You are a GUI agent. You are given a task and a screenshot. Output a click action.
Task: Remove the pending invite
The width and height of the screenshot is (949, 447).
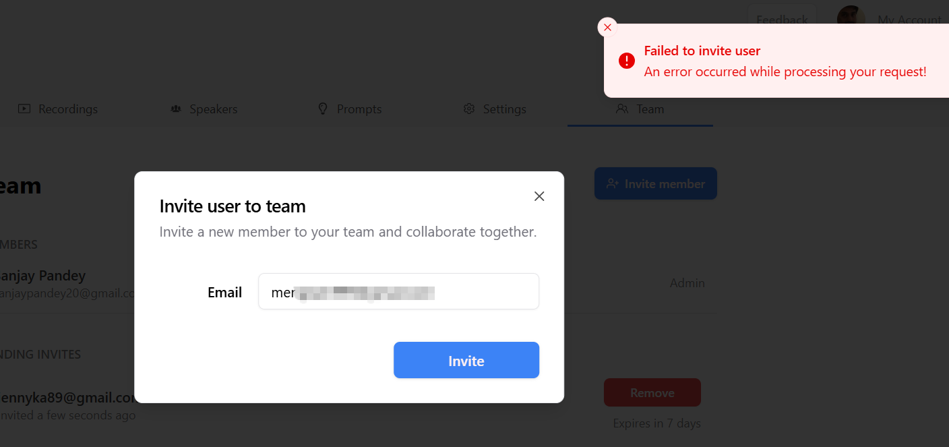click(652, 392)
